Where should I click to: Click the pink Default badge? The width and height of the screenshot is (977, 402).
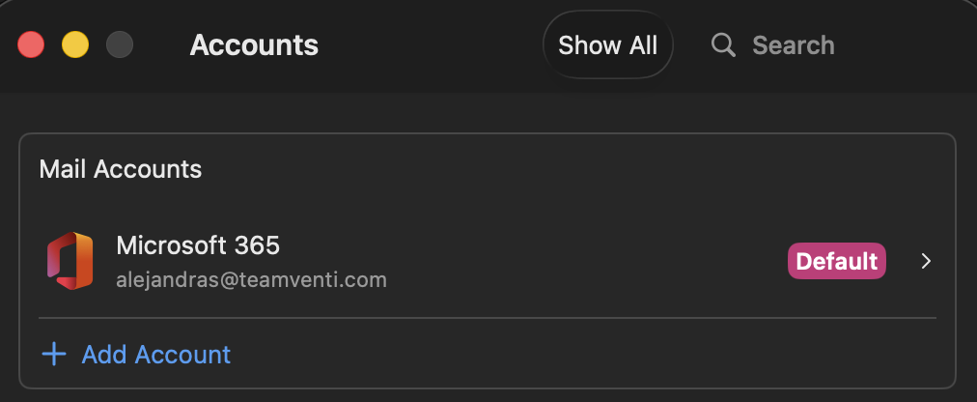[x=837, y=261]
